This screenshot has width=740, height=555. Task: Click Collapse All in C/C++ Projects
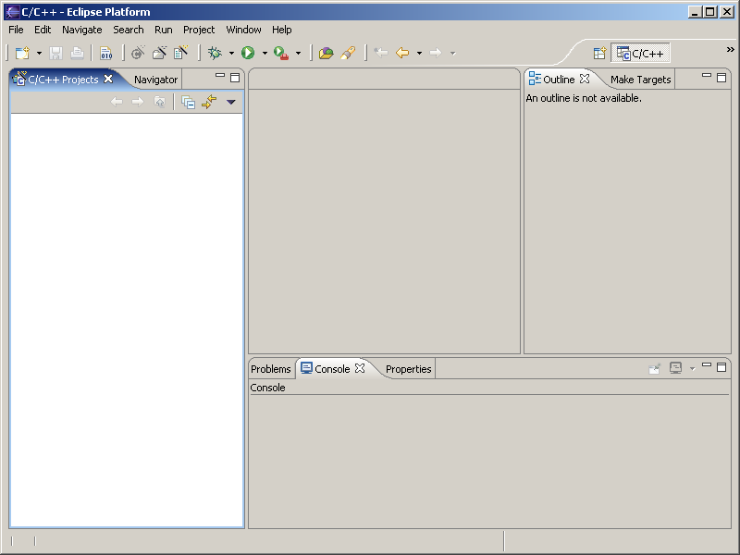[x=188, y=102]
